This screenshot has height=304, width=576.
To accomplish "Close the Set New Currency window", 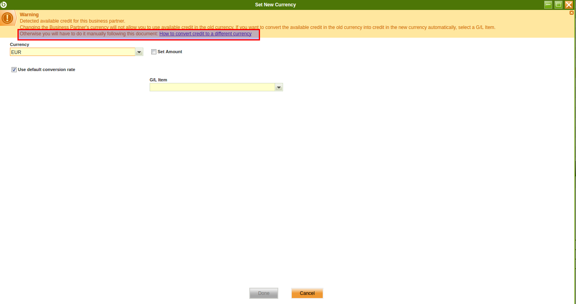I will pos(569,5).
